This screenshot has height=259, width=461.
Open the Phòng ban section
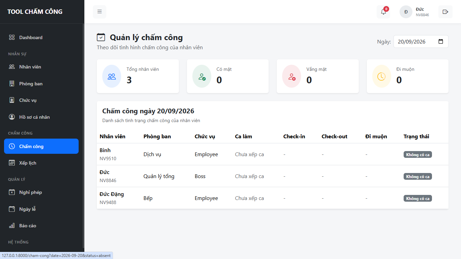[41, 84]
